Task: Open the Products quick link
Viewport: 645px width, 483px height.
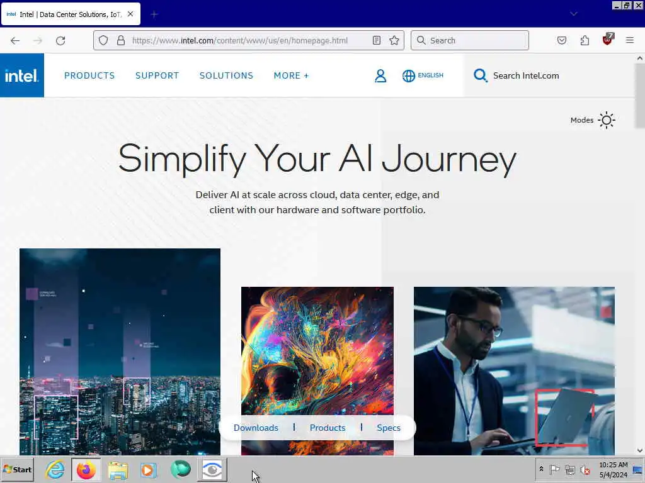Action: click(x=328, y=428)
